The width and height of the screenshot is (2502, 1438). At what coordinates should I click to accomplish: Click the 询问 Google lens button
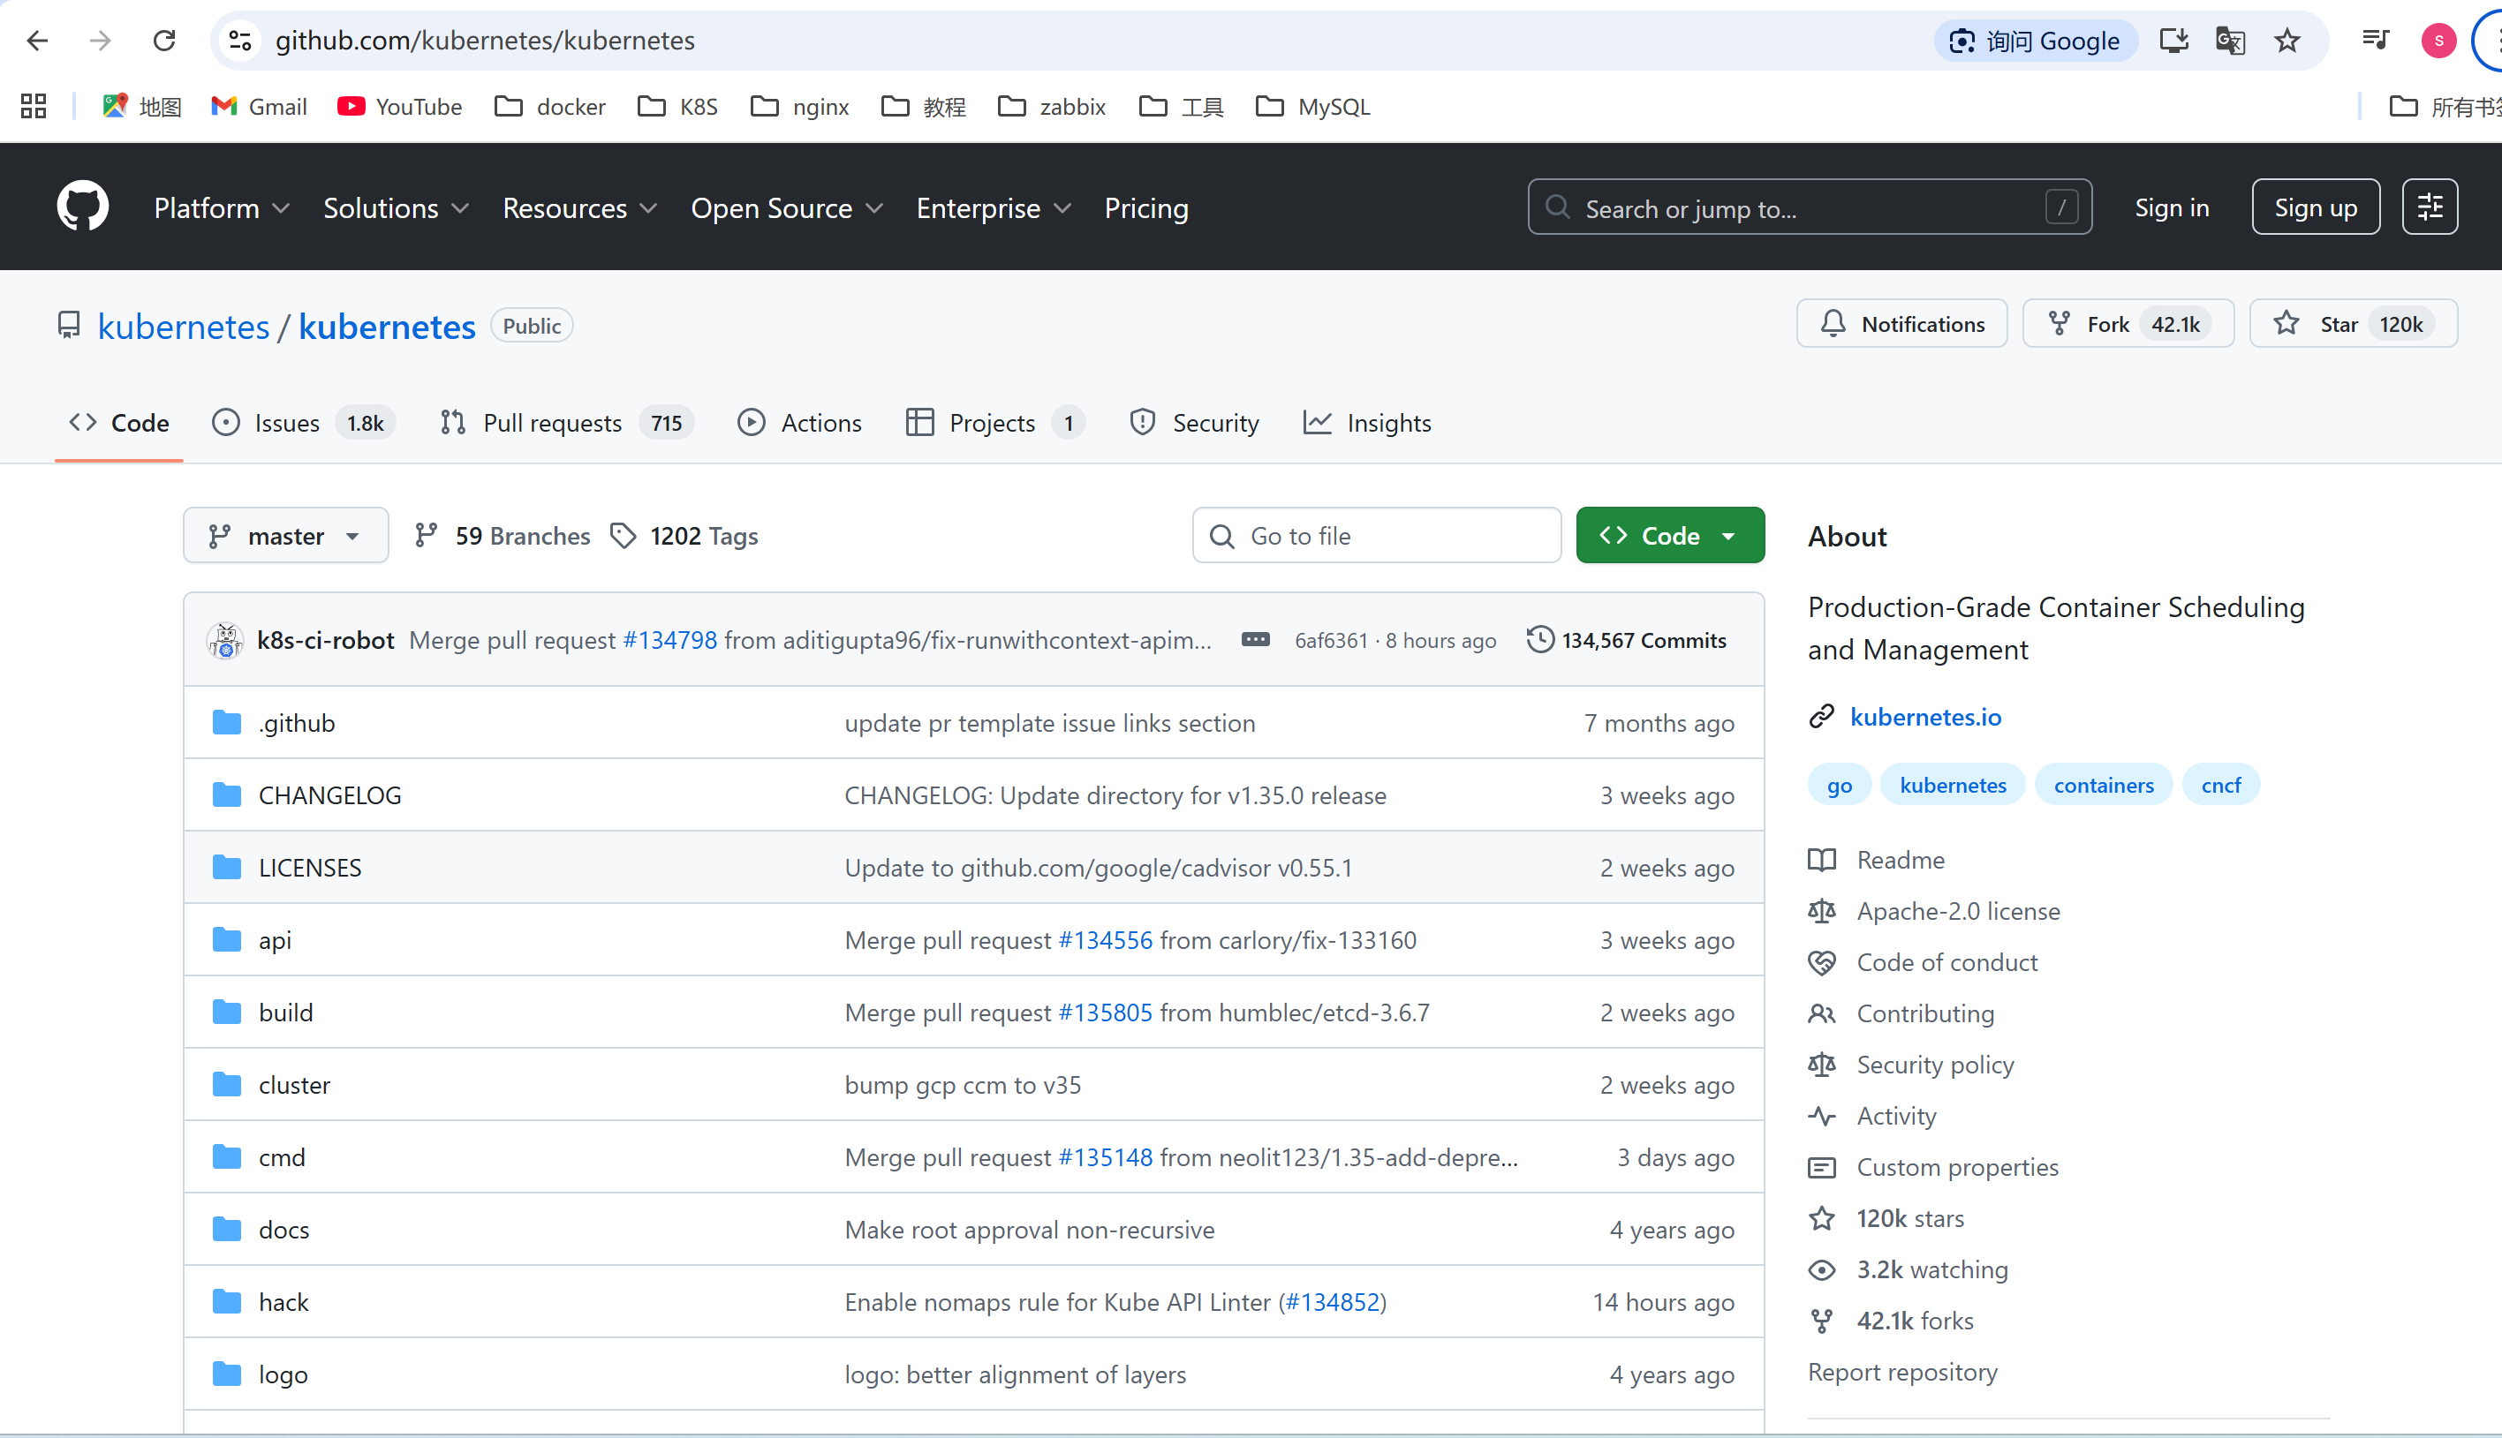click(x=2035, y=41)
